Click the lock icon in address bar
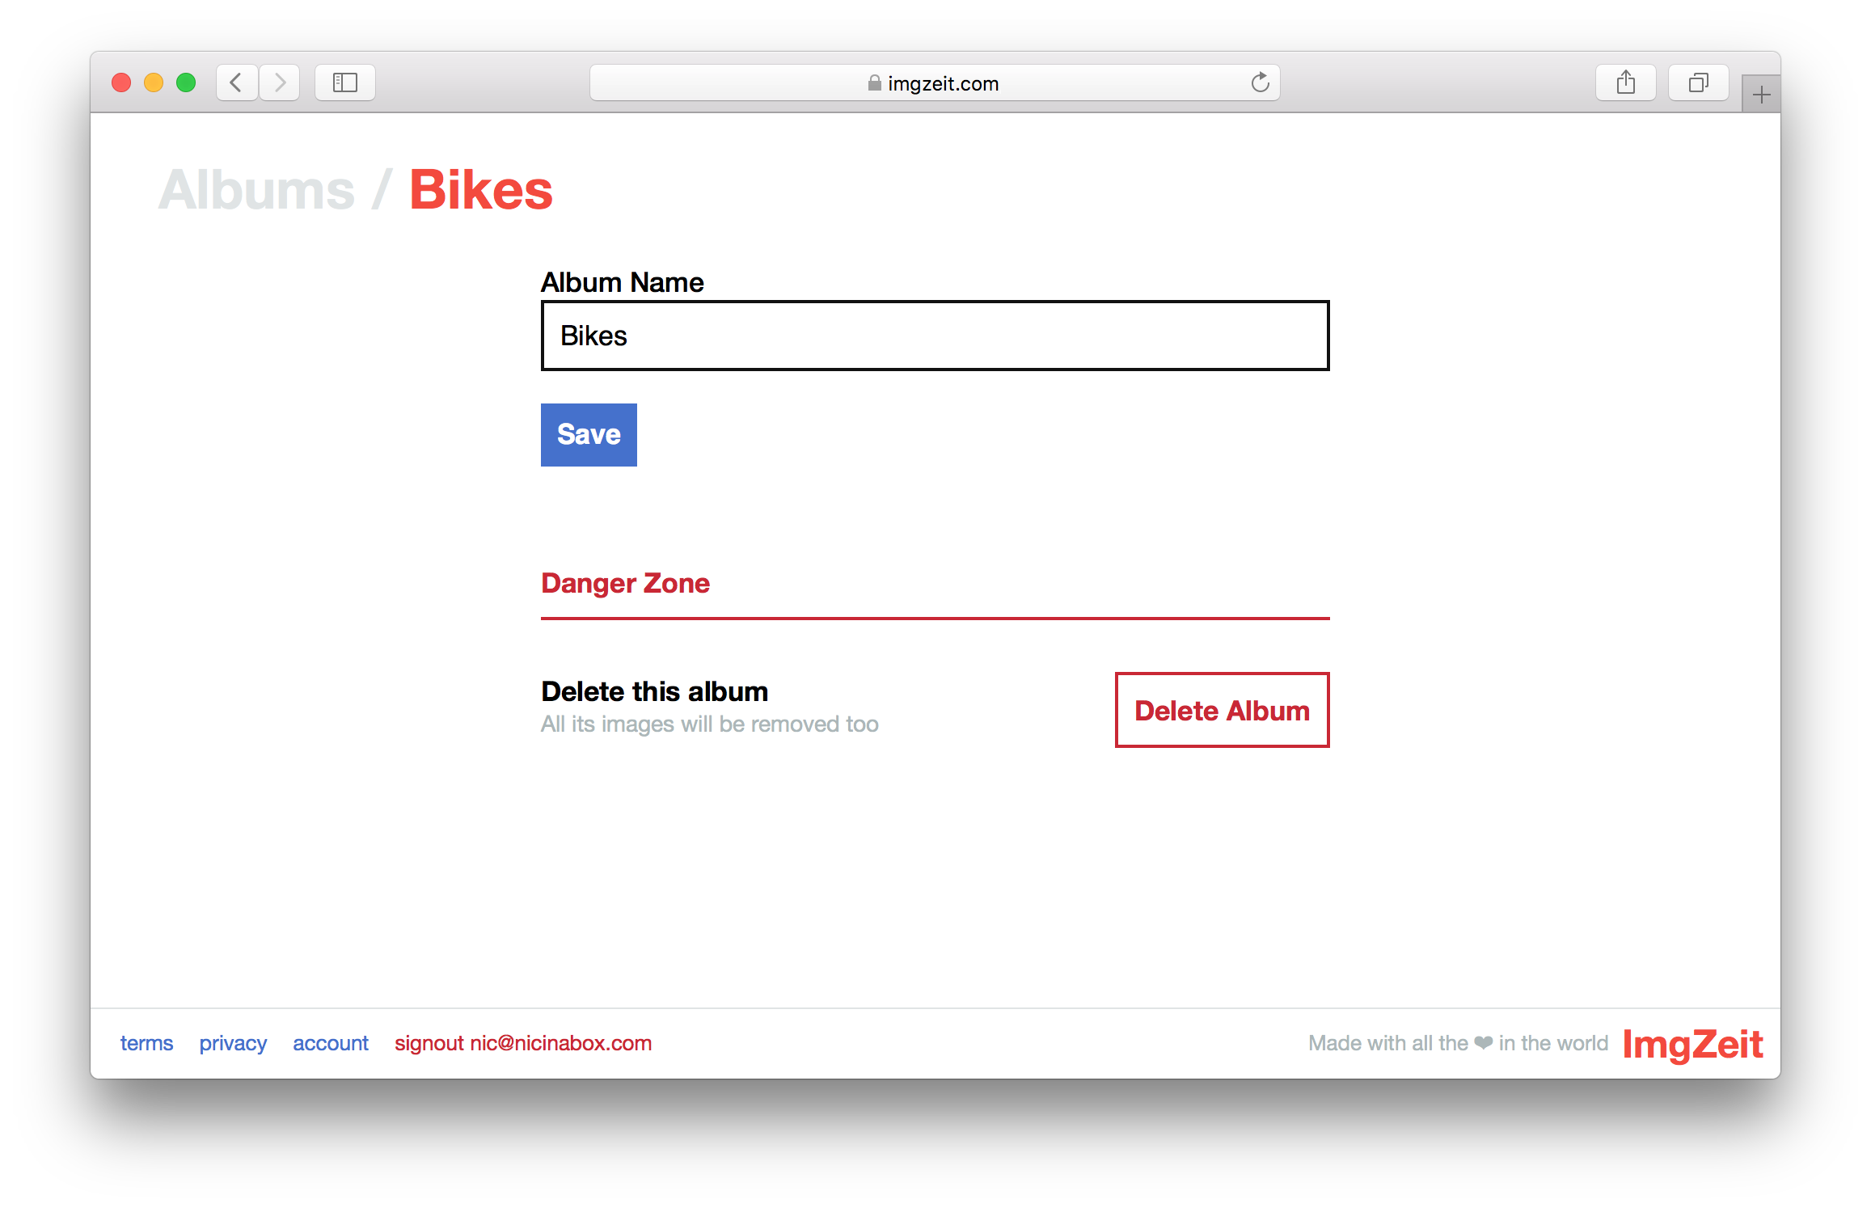The height and width of the screenshot is (1208, 1871). pyautogui.click(x=874, y=83)
